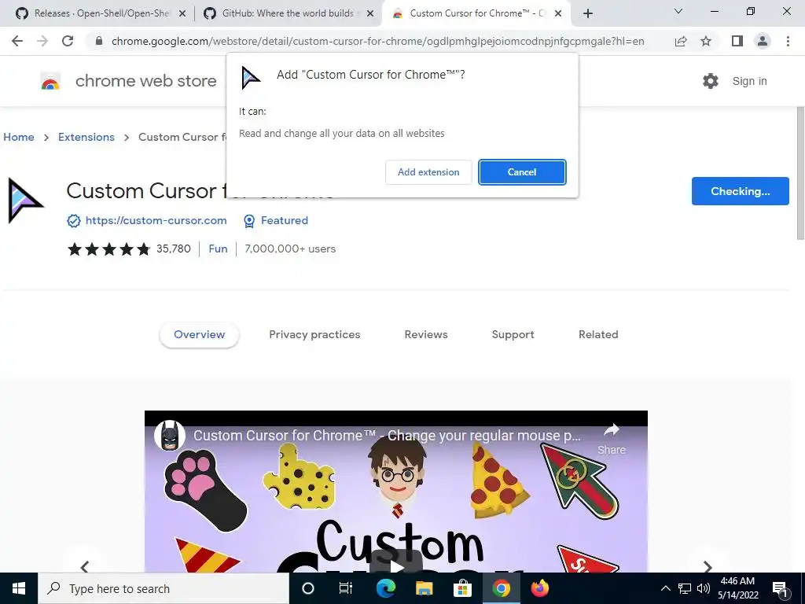Open the Windows Start menu
Viewport: 805px width, 604px height.
tap(19, 588)
